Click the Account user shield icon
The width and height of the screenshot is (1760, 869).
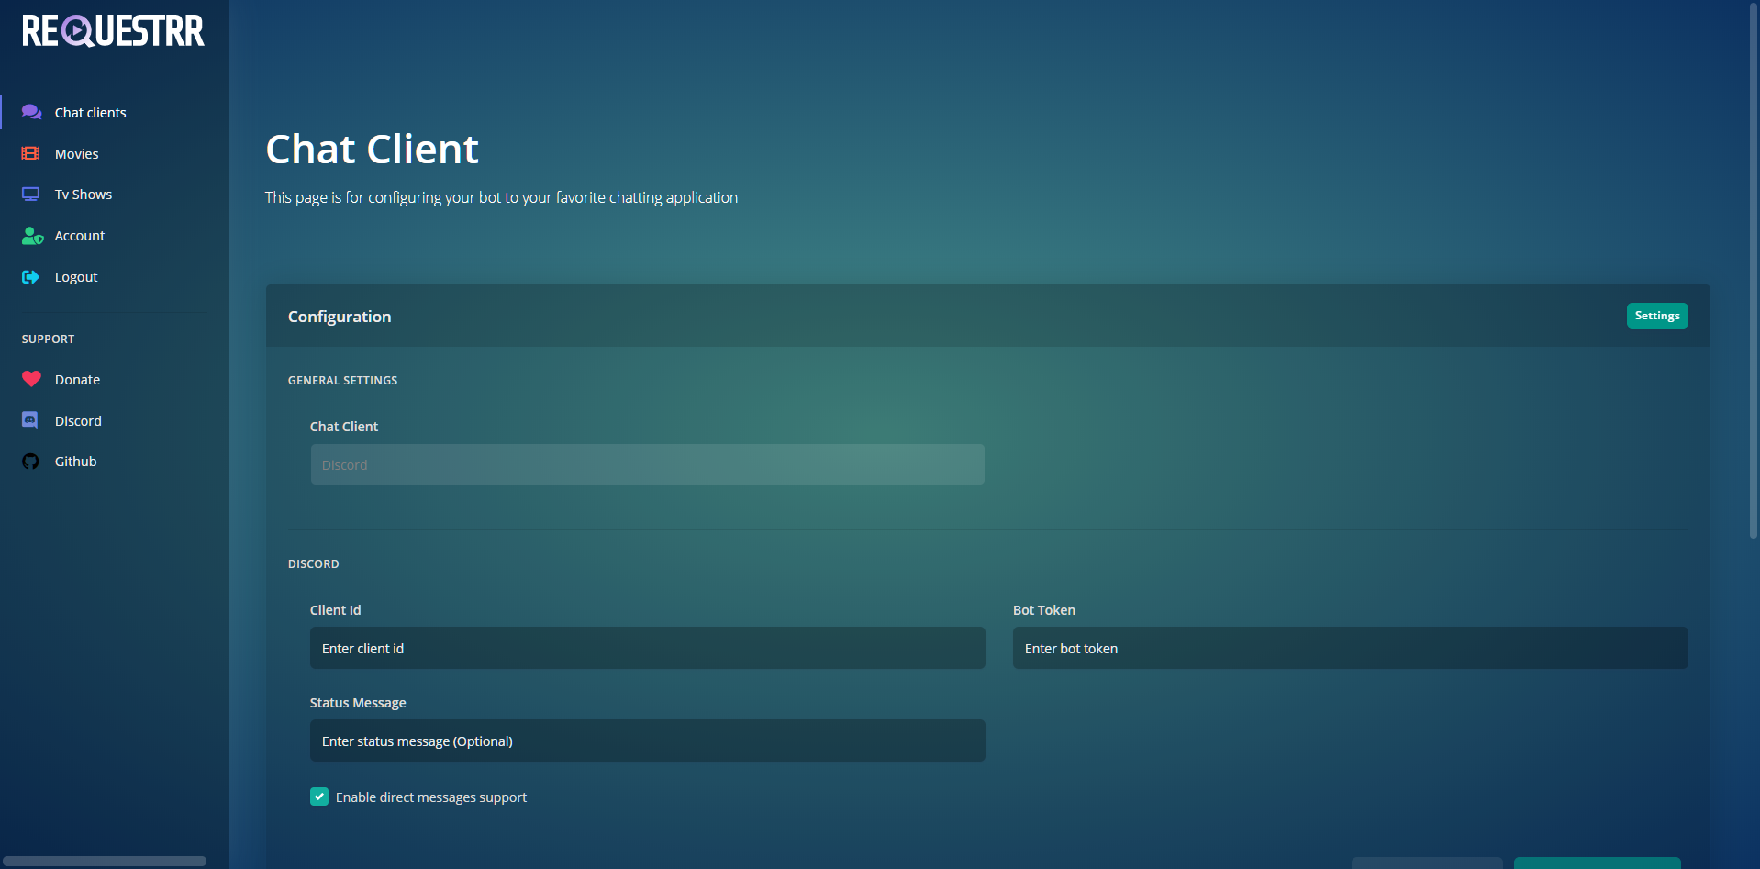click(x=32, y=236)
